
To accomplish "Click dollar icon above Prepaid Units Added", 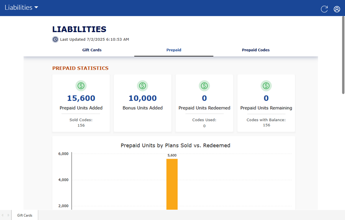I will coord(81,86).
